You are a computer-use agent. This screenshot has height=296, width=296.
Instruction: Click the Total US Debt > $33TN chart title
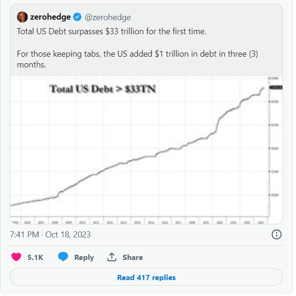click(x=103, y=89)
